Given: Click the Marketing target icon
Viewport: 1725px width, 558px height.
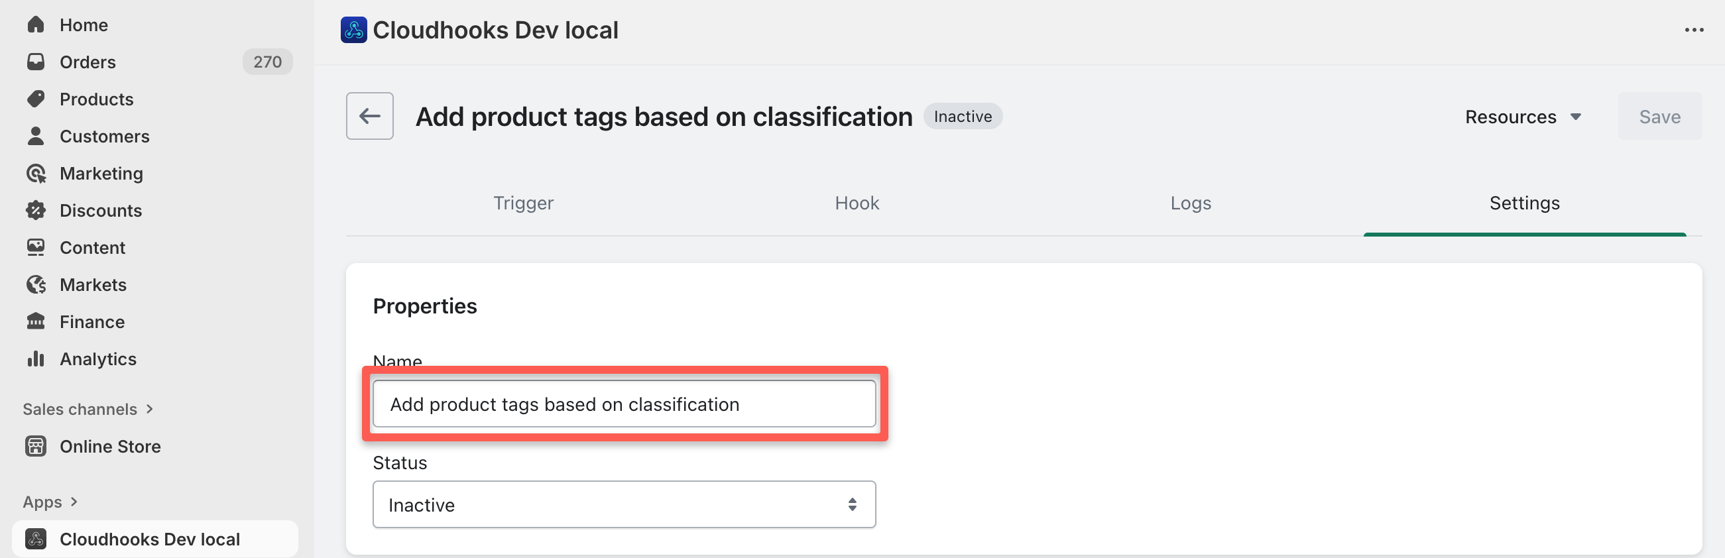Looking at the screenshot, I should pos(36,174).
